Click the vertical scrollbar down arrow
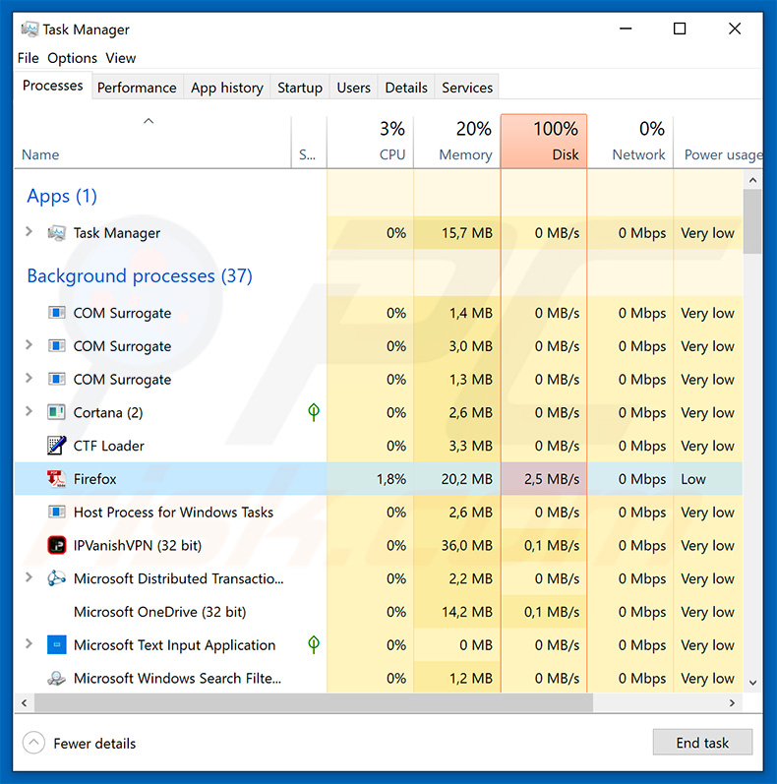The image size is (777, 784). [x=753, y=683]
